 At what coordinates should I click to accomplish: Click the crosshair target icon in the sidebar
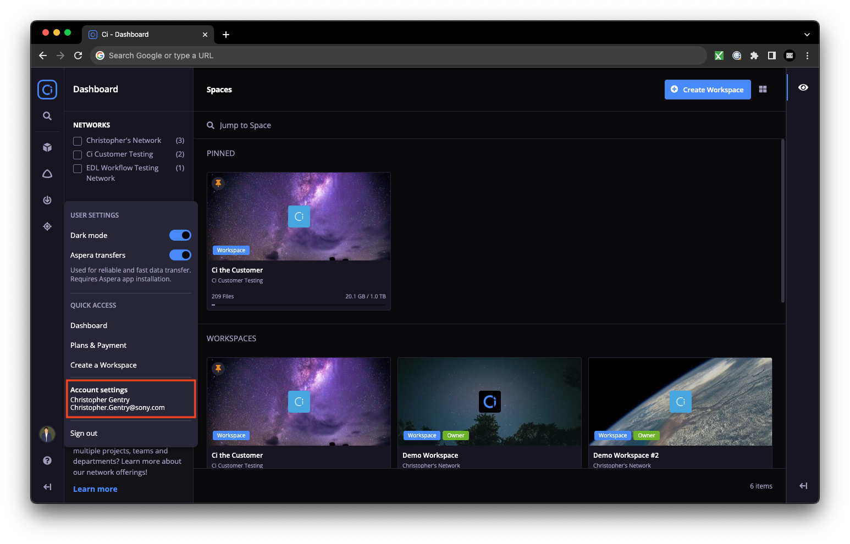tap(47, 226)
